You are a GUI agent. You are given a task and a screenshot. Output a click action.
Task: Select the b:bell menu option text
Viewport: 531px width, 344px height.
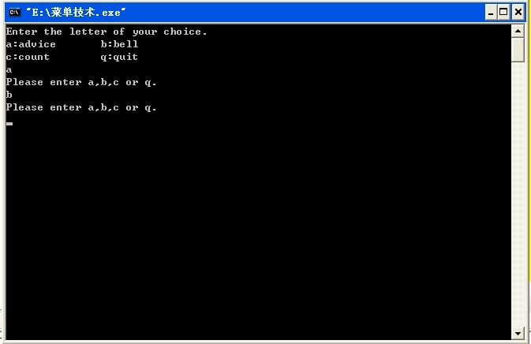tap(120, 44)
